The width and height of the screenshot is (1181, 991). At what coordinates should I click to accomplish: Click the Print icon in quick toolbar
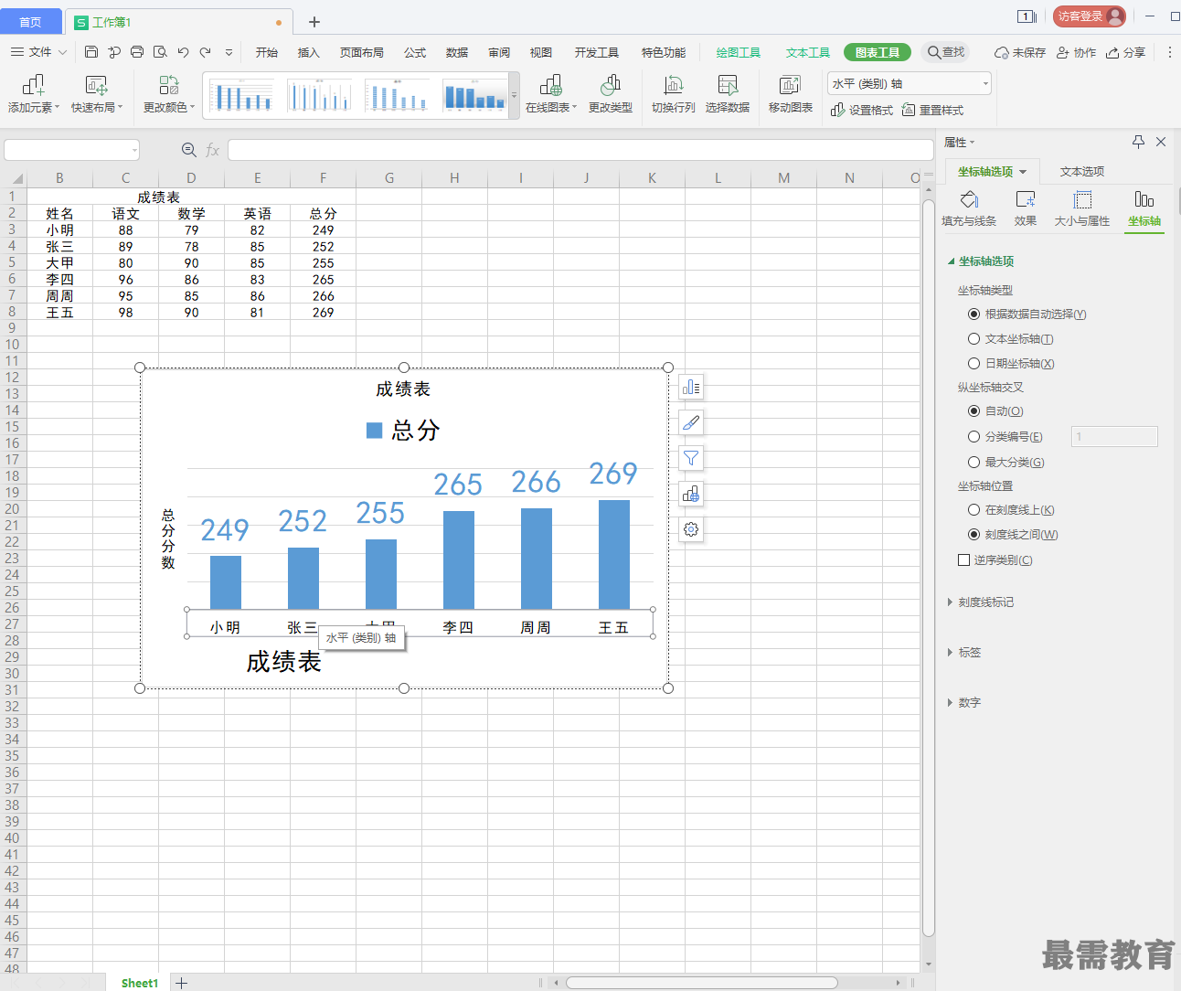click(x=137, y=52)
